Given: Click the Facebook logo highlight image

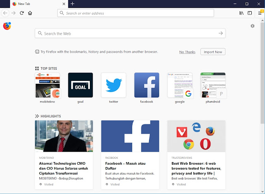Looking at the screenshot, I should click(x=130, y=136).
